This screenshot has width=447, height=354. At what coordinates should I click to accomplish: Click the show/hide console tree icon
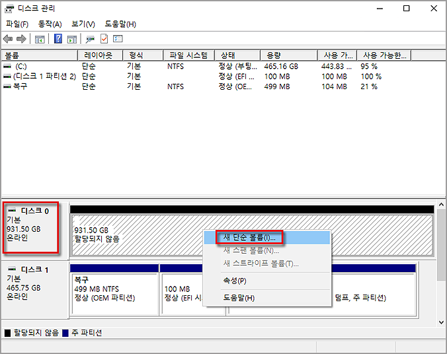40,39
